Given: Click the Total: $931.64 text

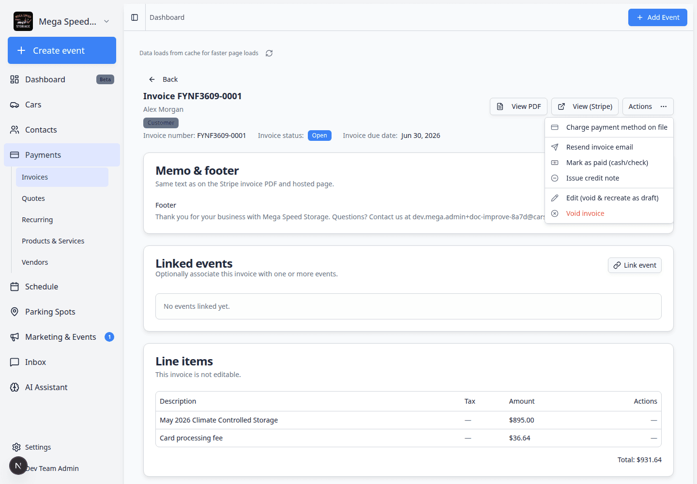Looking at the screenshot, I should point(639,460).
